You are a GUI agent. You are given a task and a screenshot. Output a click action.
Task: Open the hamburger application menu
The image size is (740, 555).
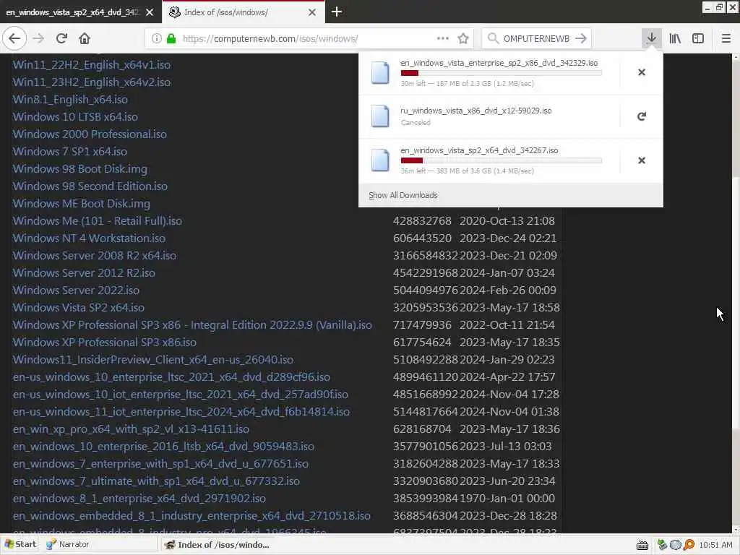[726, 39]
